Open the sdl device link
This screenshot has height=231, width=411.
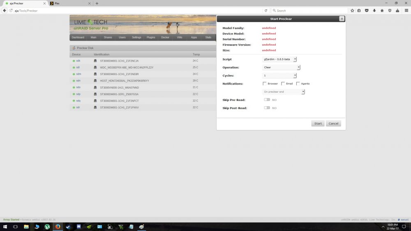78,67
